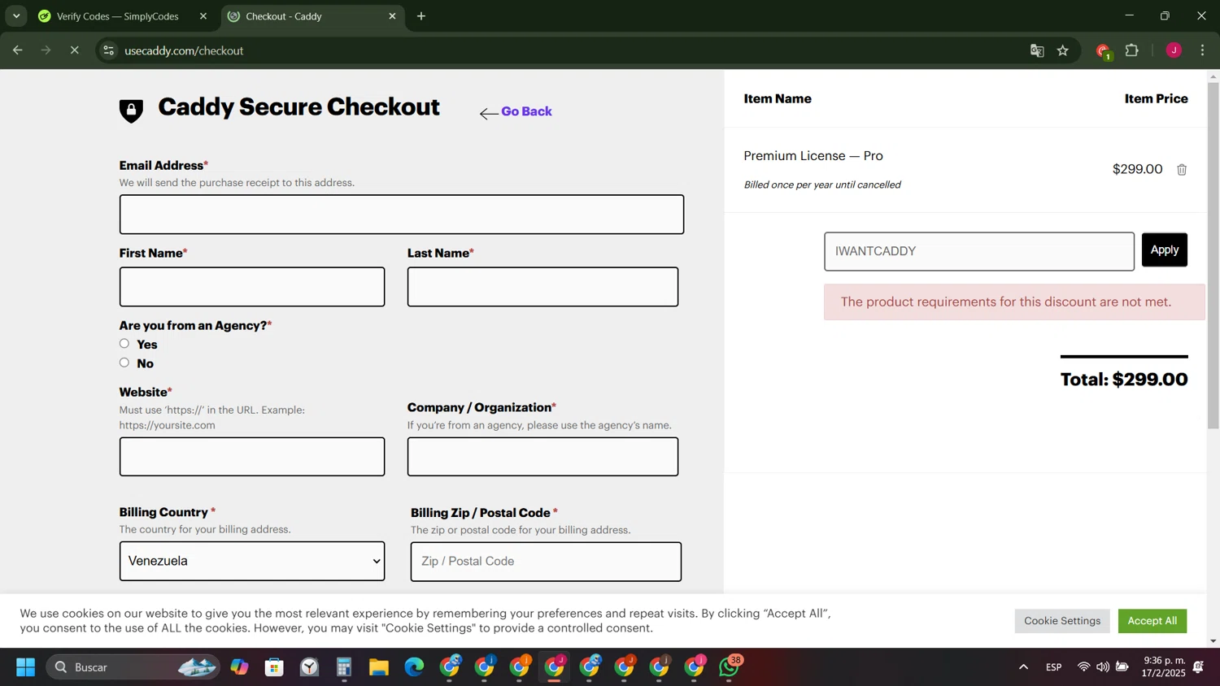Click the trash icon to remove Premium License
This screenshot has height=686, width=1220.
(x=1182, y=170)
